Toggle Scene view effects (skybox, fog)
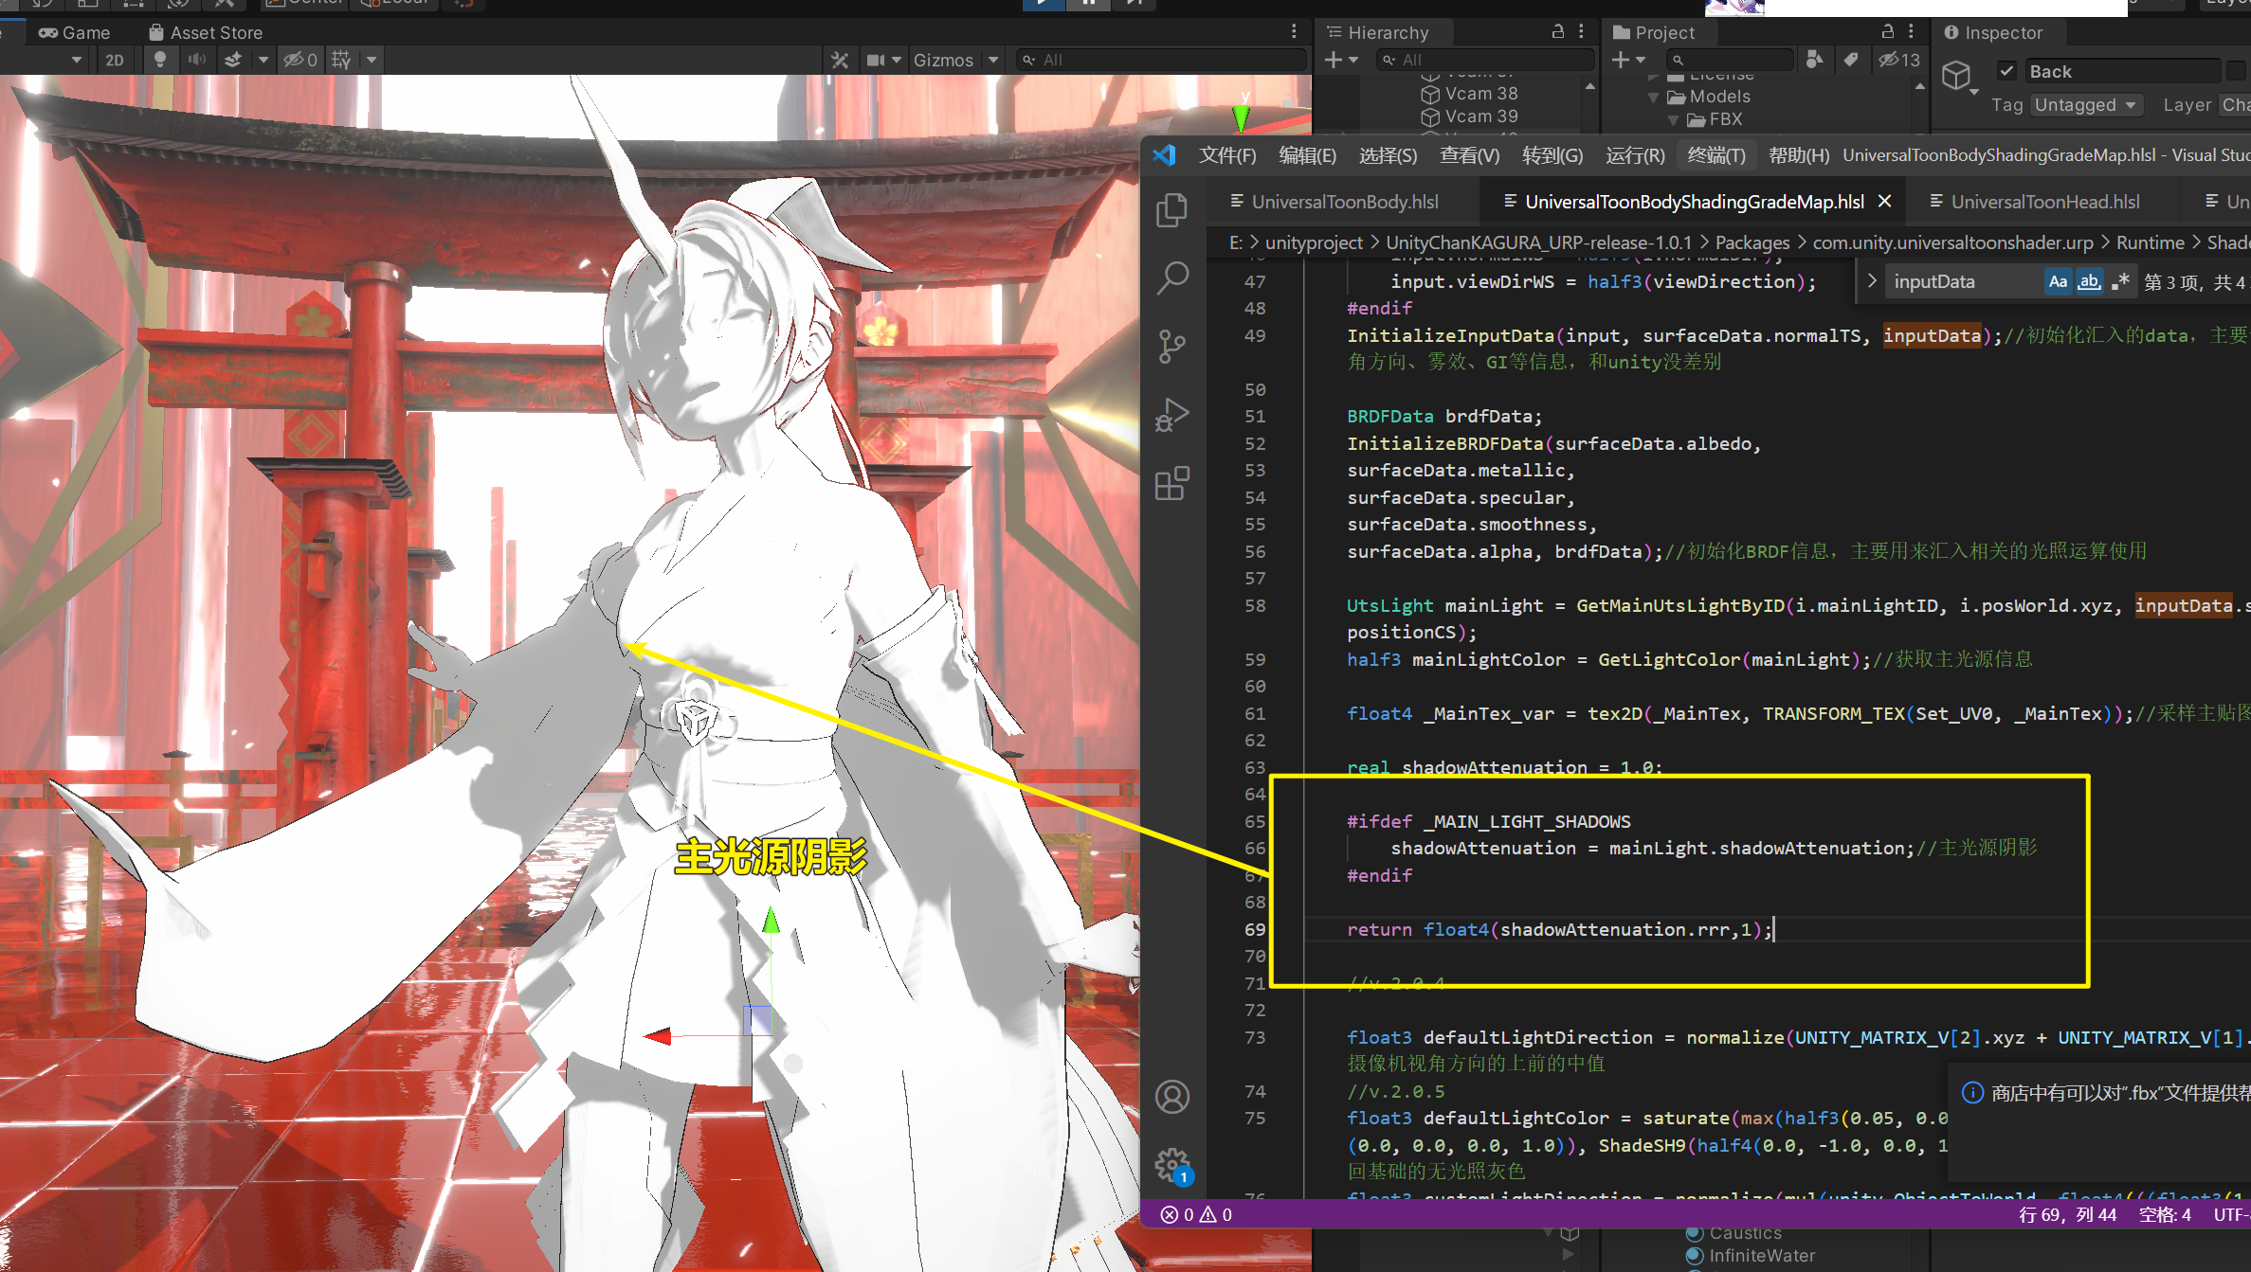This screenshot has height=1272, width=2251. click(x=232, y=60)
